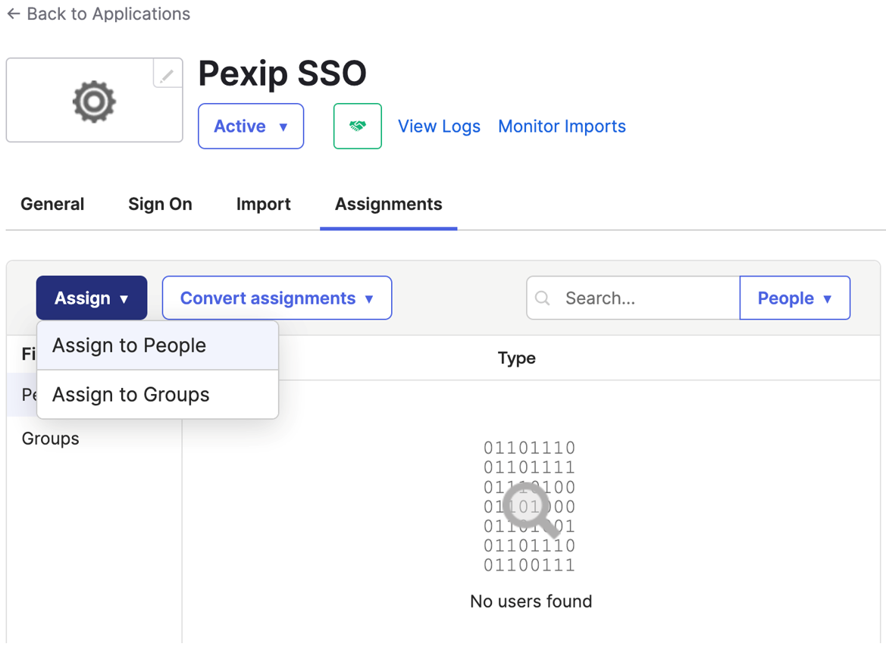The image size is (886, 650).
Task: Open the View Logs link
Action: (439, 127)
